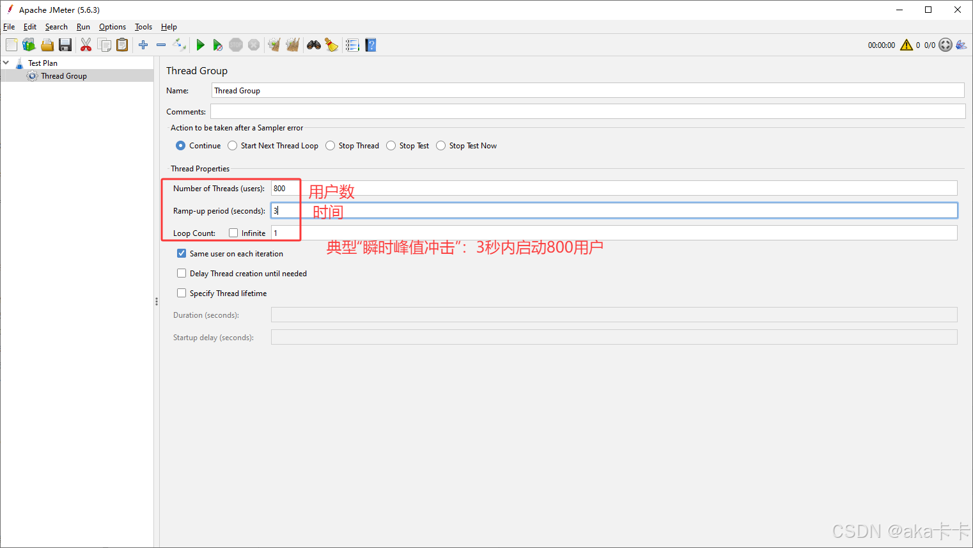Click the Expand All plus icon

[x=143, y=45]
